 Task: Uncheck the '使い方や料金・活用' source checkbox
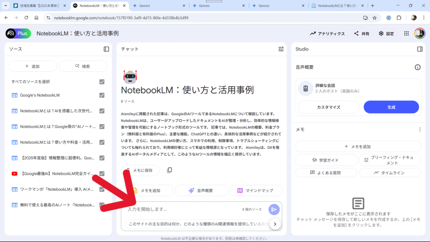tap(102, 142)
